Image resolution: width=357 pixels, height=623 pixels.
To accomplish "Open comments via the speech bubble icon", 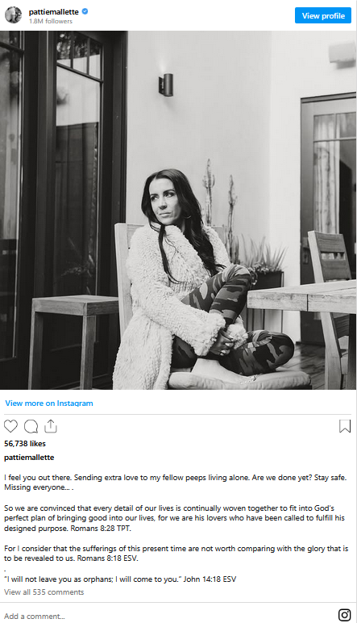I will pos(31,426).
